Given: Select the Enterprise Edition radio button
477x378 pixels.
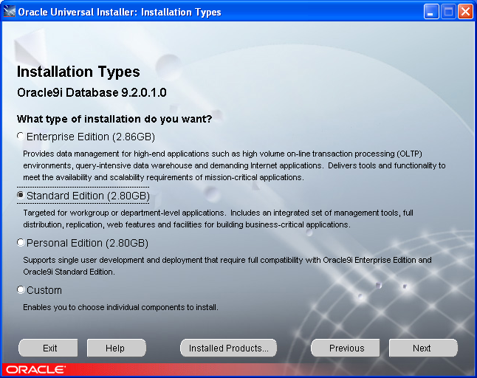Looking at the screenshot, I should coord(21,137).
